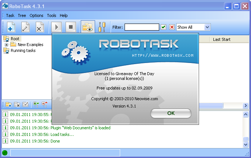Viewport: 251px width, 158px height.
Task: Delete the task using the X document icon
Action: (40, 27)
